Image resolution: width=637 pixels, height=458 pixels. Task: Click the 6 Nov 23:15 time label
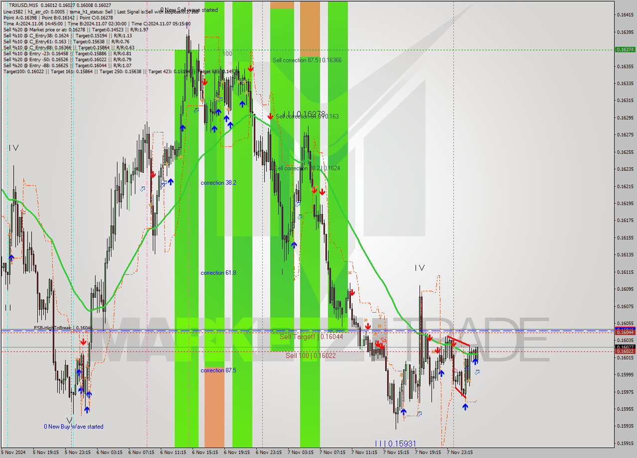tap(268, 453)
